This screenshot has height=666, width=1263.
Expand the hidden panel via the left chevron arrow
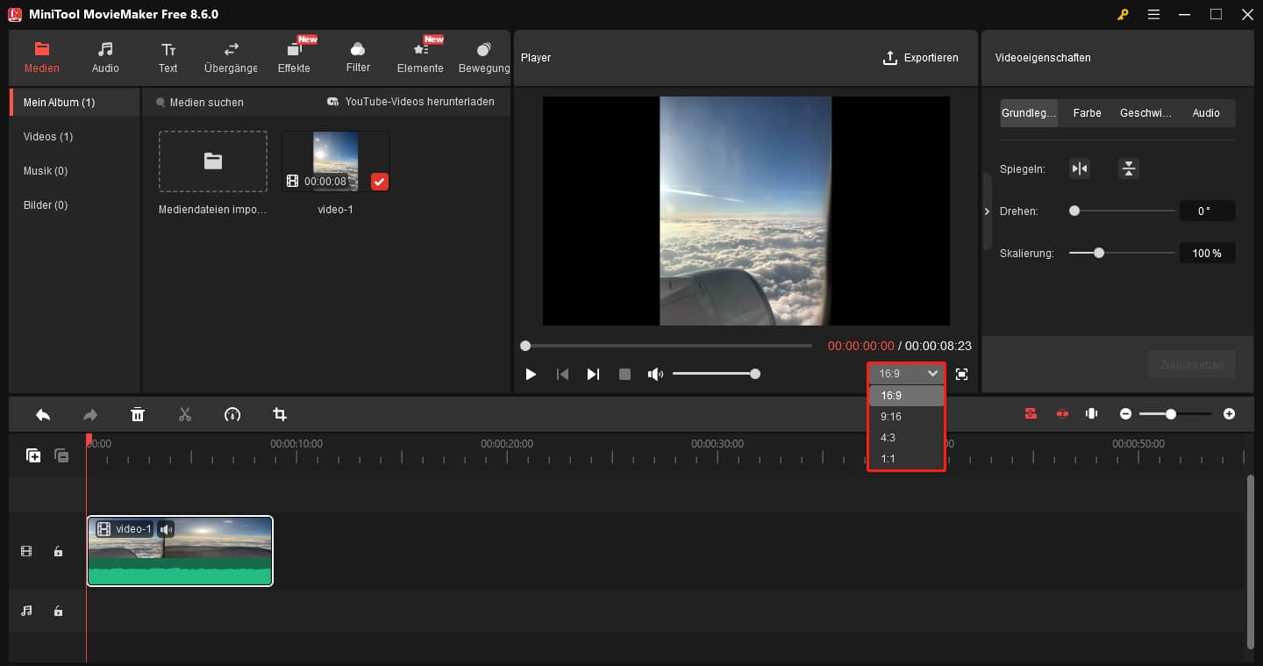tap(986, 211)
